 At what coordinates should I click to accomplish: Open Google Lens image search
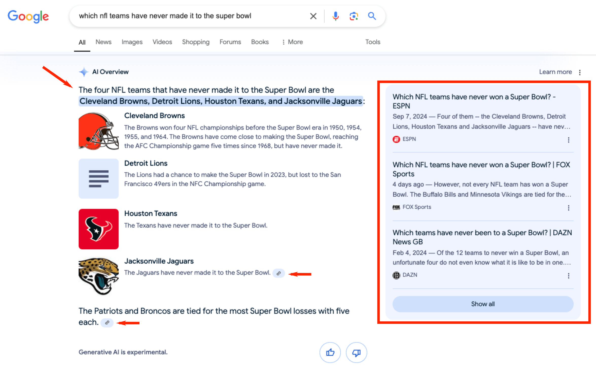click(353, 16)
